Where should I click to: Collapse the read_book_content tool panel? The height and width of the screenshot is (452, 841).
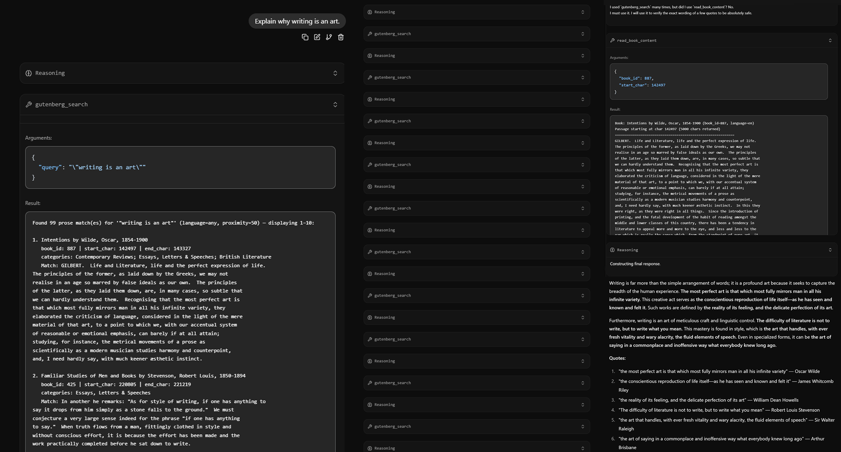(830, 40)
